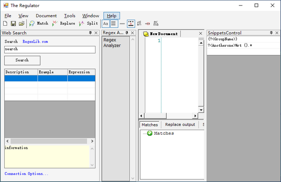Open the Tools menu
The height and width of the screenshot is (182, 281).
pos(70,16)
